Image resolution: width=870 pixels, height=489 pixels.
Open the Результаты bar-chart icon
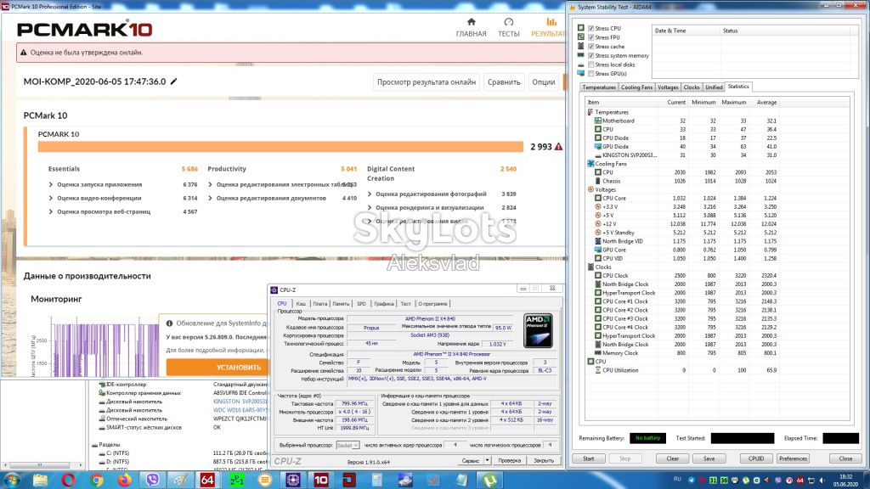(x=551, y=22)
